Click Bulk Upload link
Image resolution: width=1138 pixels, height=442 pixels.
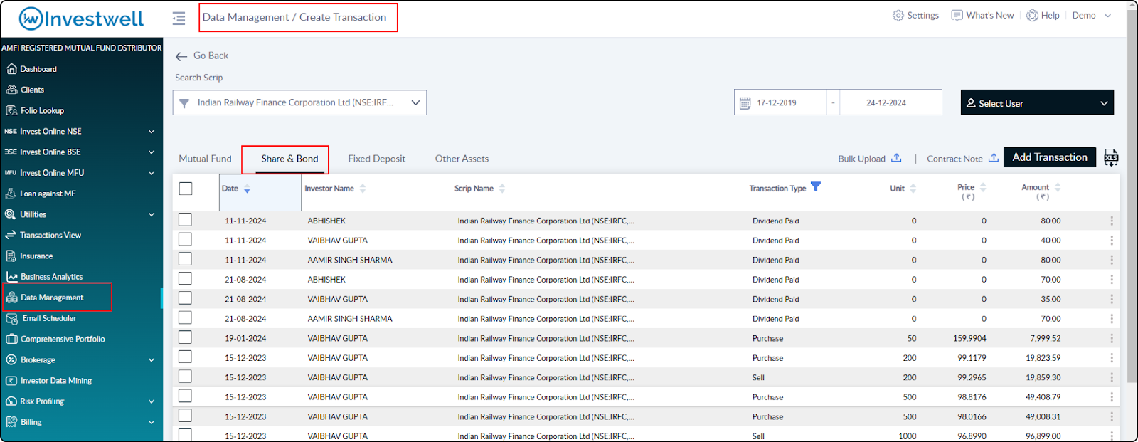click(x=870, y=159)
